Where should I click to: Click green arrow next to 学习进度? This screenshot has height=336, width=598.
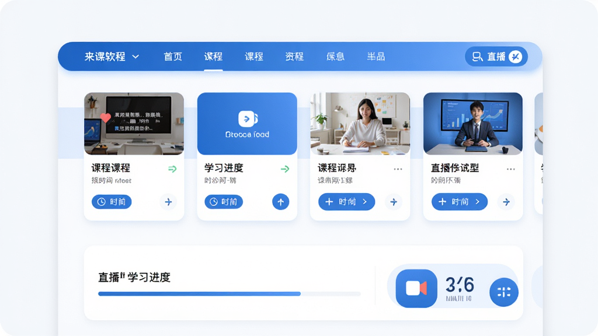tap(285, 169)
